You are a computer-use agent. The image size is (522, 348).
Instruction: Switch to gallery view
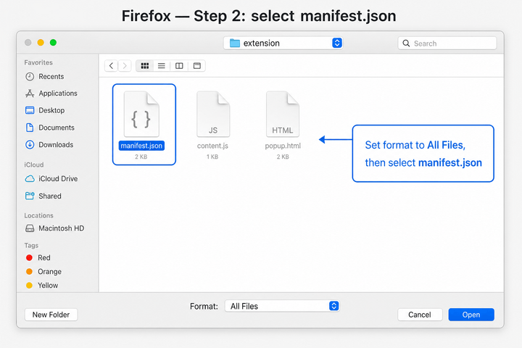coord(197,66)
